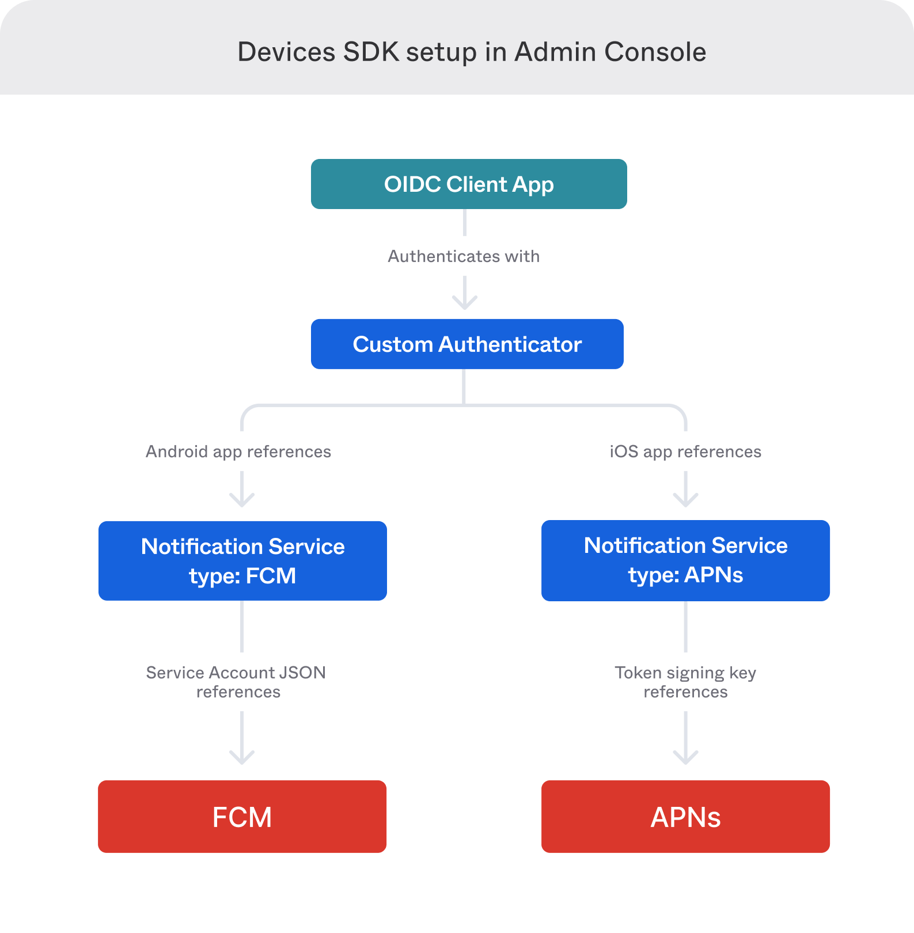
Task: Select the red FCM box
Action: (242, 817)
